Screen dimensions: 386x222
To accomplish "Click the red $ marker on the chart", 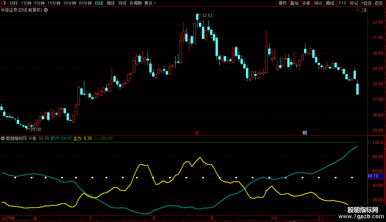I will point(197,133).
